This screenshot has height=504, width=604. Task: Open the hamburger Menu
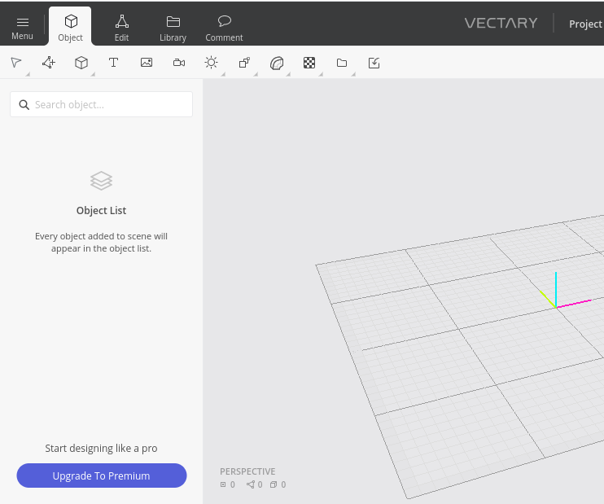pos(22,27)
